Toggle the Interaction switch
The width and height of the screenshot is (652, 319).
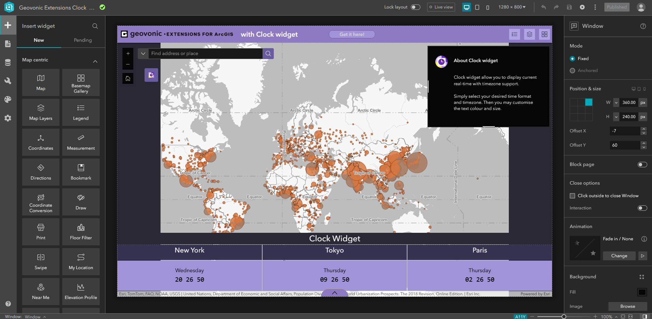(x=642, y=208)
